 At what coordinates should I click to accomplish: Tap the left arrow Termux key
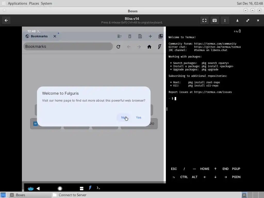pos(205,177)
